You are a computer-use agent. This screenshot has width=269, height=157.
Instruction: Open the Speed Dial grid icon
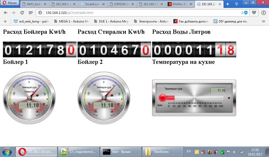click(x=31, y=12)
